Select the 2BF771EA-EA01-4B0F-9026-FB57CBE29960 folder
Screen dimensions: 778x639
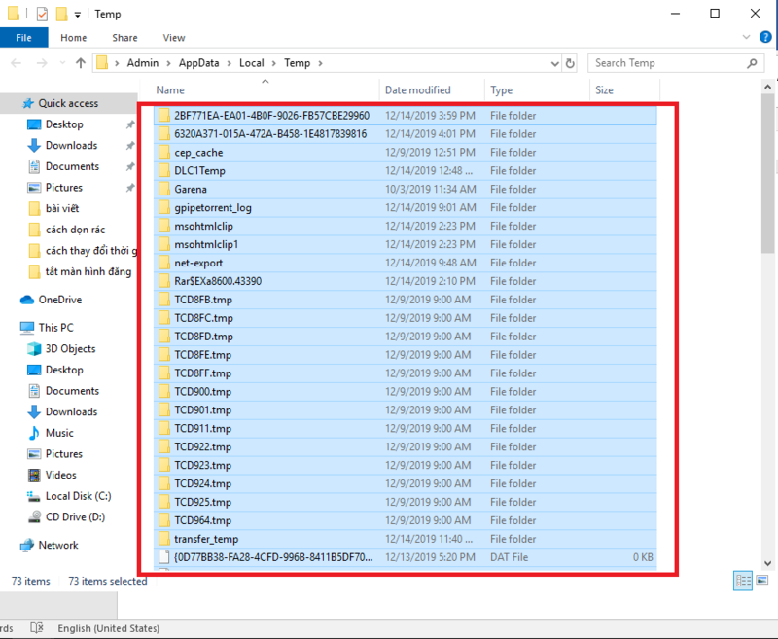coord(406,116)
